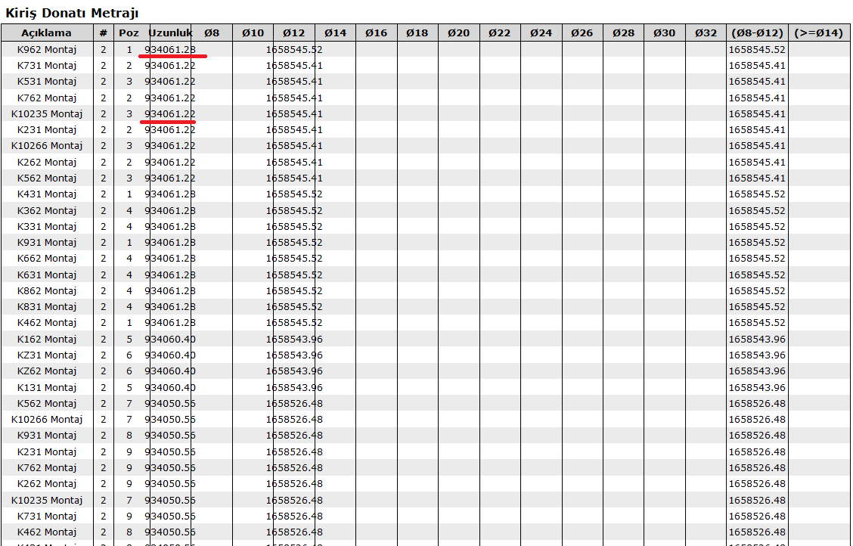Screen dimensions: 853x546
Task: Click the Poz column header
Action: pos(129,33)
